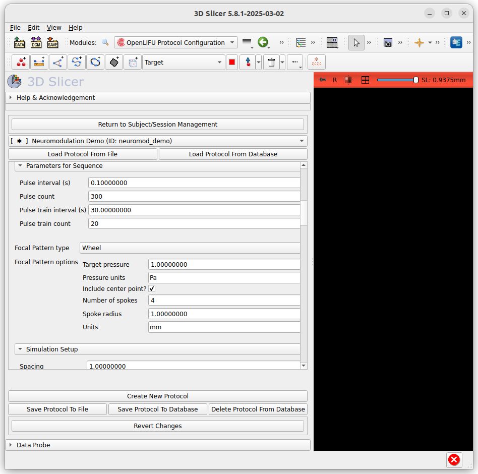Click Load Protocol From File
The image size is (478, 474).
click(83, 154)
